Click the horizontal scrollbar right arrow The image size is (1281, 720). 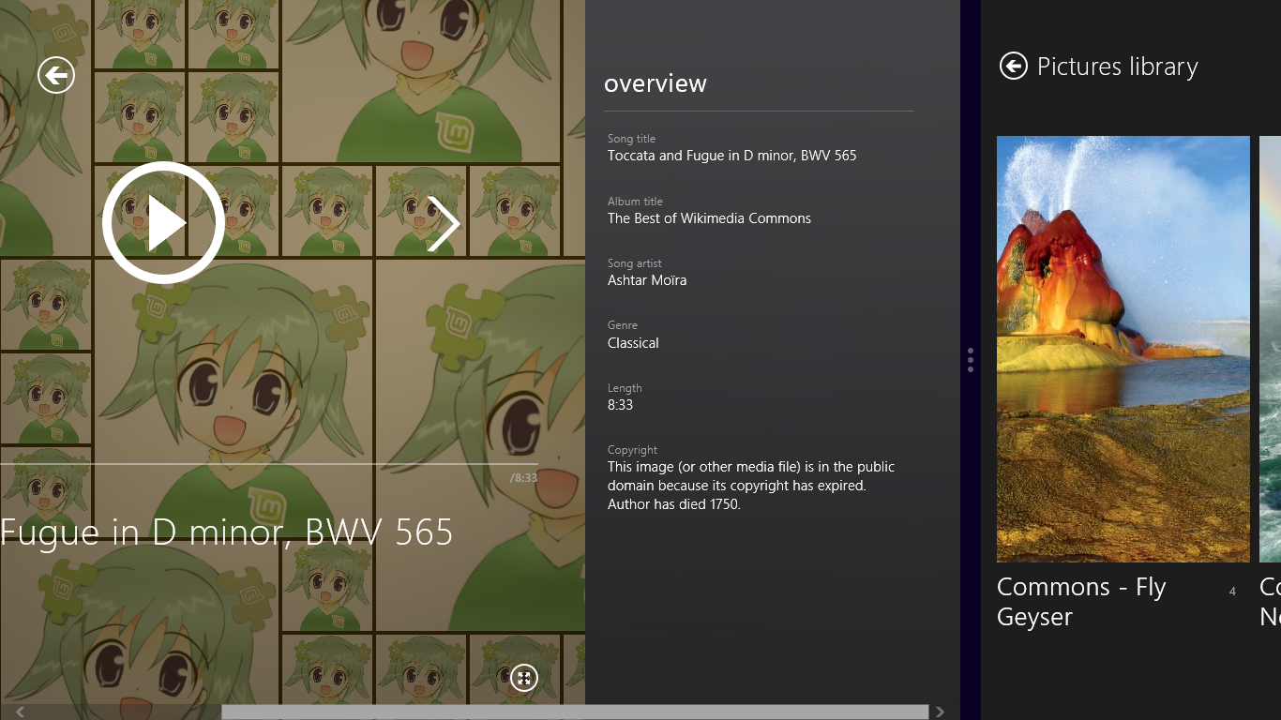coord(940,712)
